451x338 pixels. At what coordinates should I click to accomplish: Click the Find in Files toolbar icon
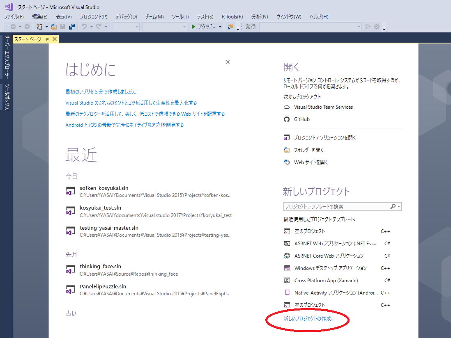click(x=230, y=27)
